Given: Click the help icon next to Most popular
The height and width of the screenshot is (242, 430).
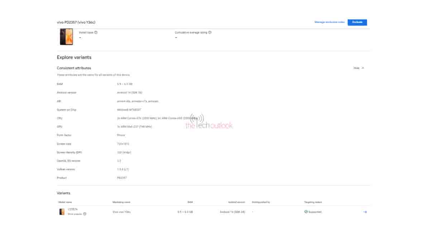Looking at the screenshot, I should (85, 214).
